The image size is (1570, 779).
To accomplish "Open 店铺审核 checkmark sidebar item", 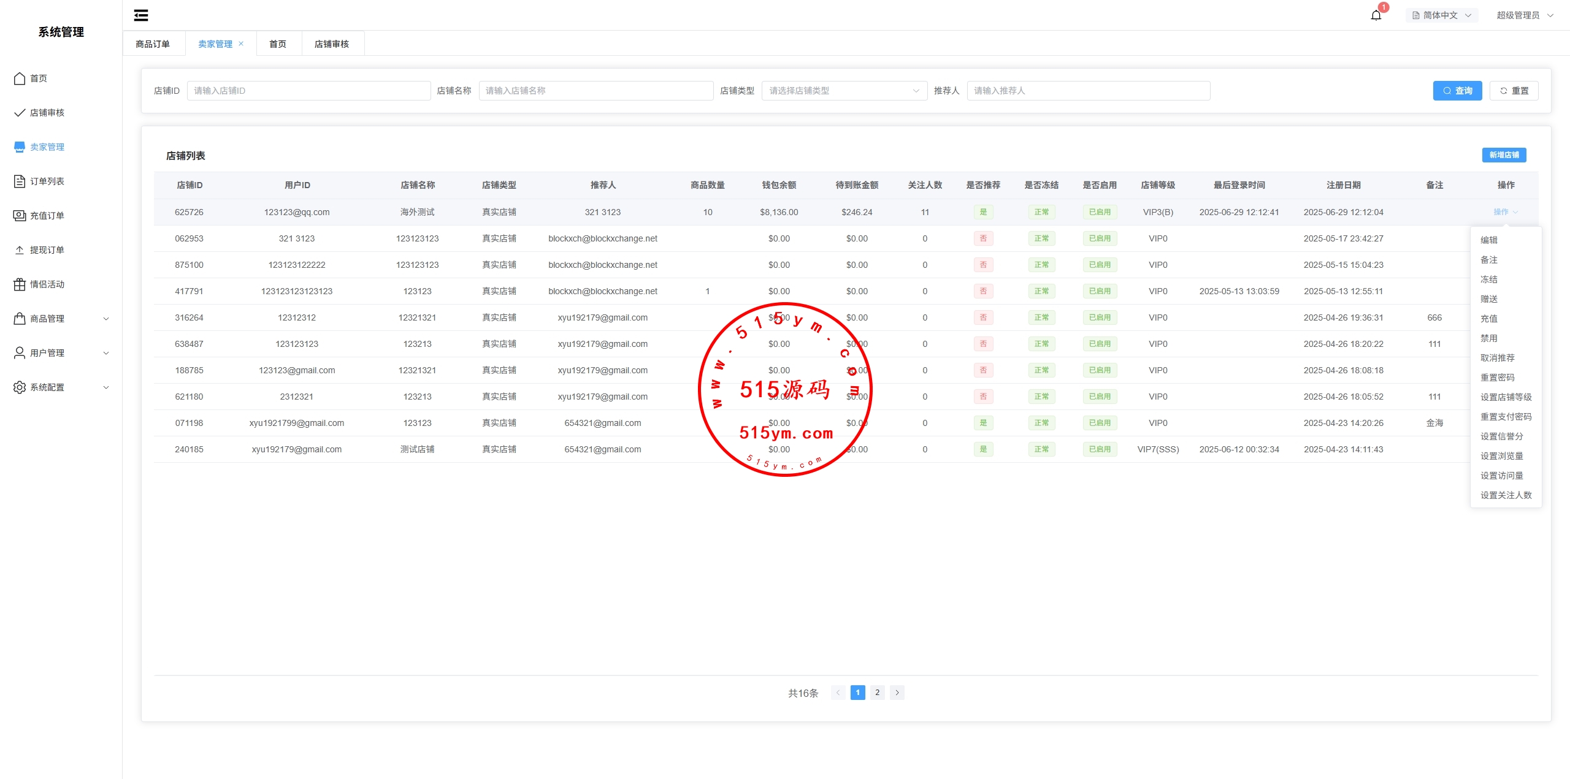I will (20, 113).
